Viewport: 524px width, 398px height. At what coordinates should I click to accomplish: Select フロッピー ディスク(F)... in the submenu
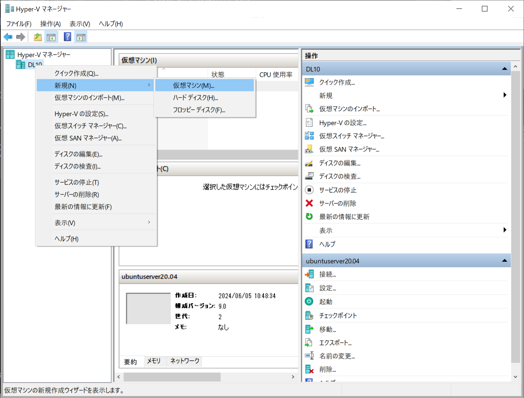tap(205, 110)
